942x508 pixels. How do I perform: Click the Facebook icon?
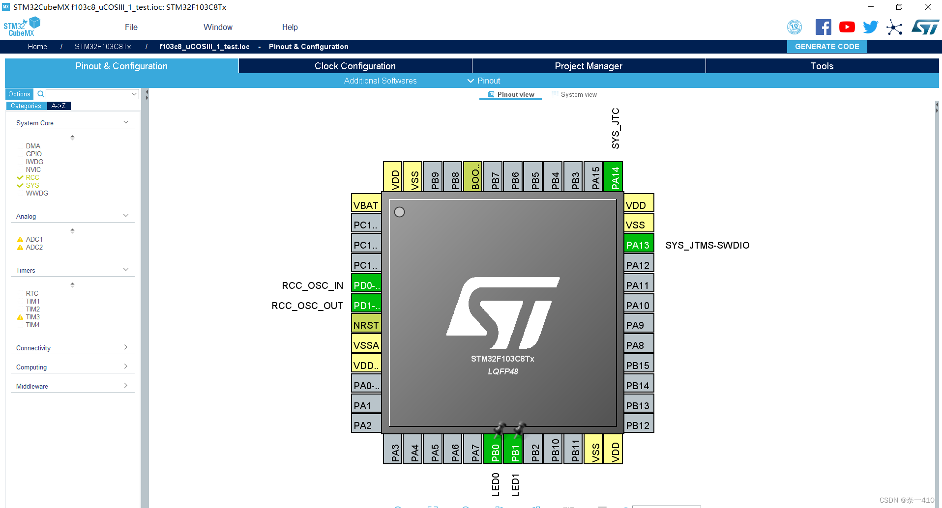coord(824,27)
